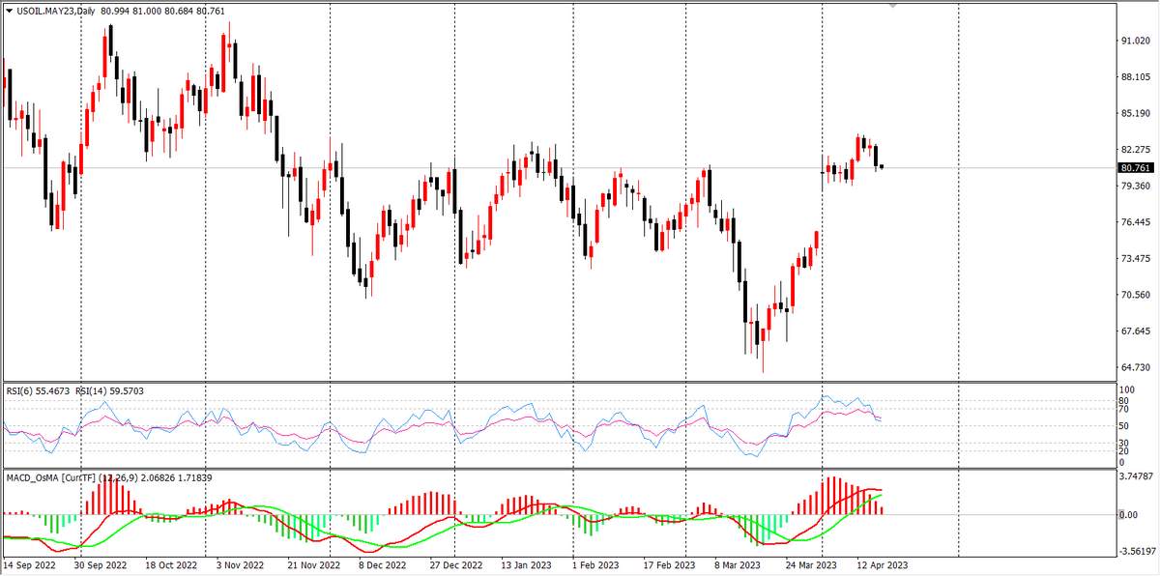1160x576 pixels.
Task: Click the 8 Dec 2022 date label
Action: (384, 564)
